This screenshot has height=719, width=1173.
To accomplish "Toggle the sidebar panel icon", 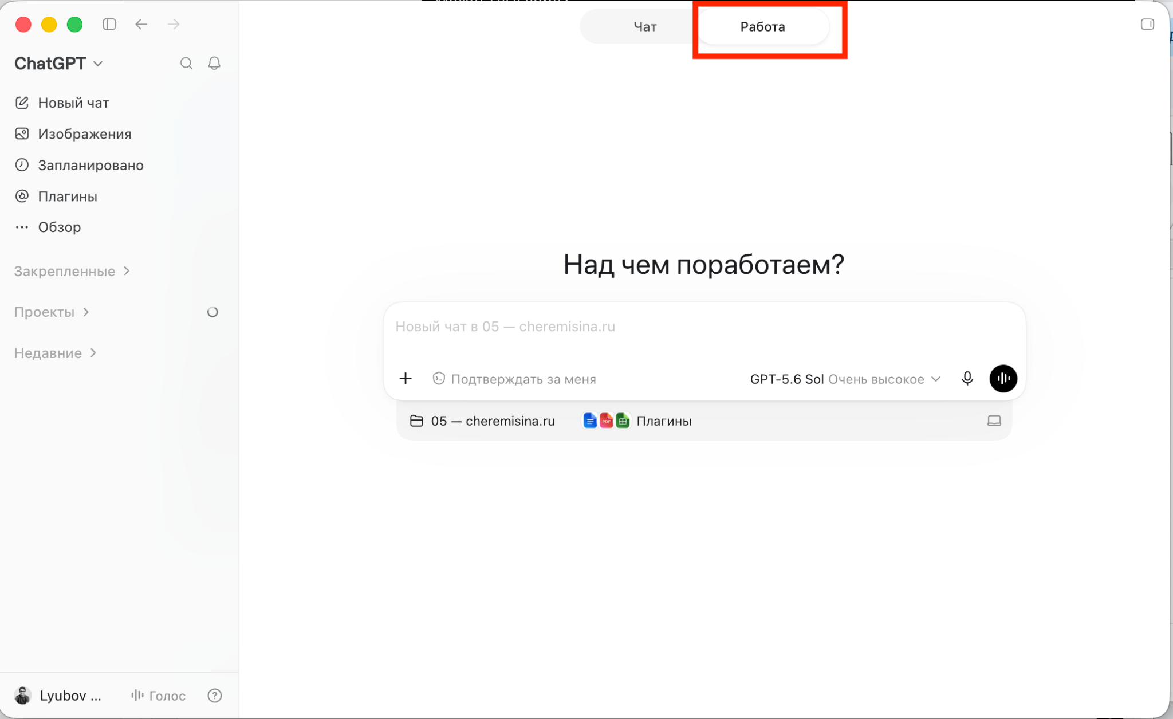I will (x=109, y=24).
